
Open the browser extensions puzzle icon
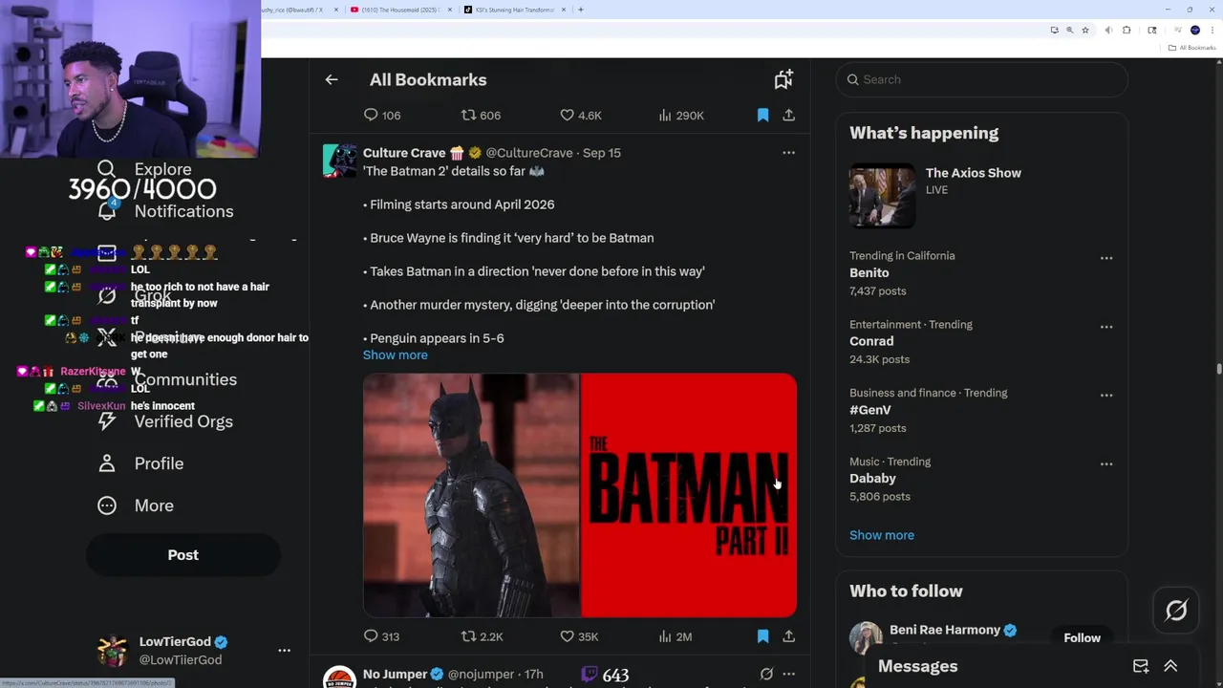[x=1126, y=31]
